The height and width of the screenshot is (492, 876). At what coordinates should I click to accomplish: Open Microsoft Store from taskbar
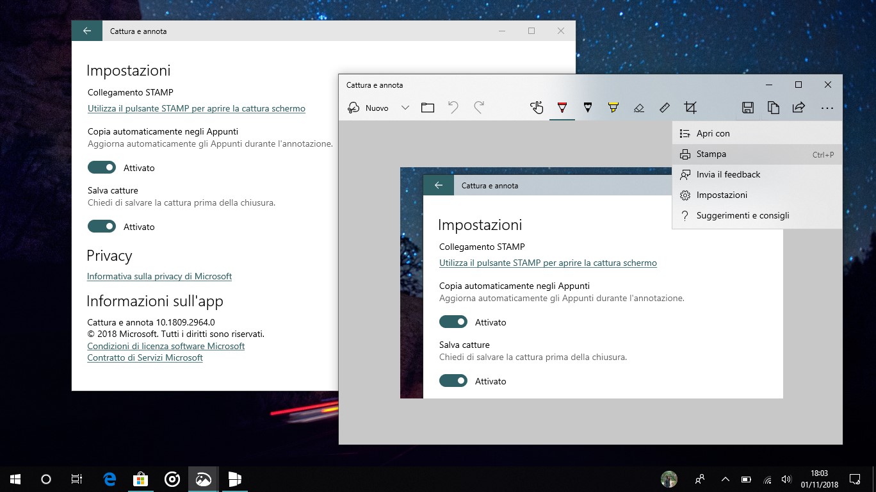141,479
